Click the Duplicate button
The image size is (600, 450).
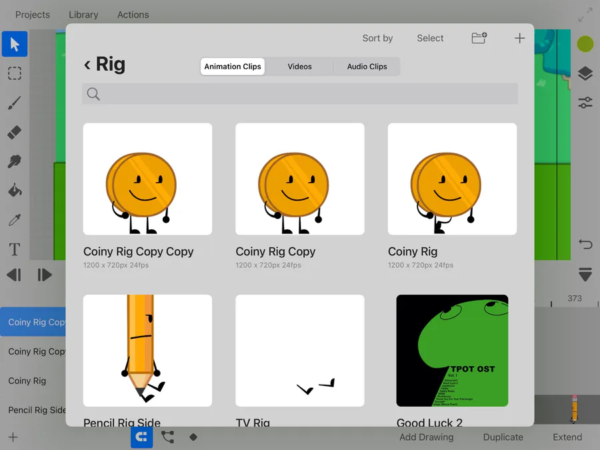(x=503, y=437)
